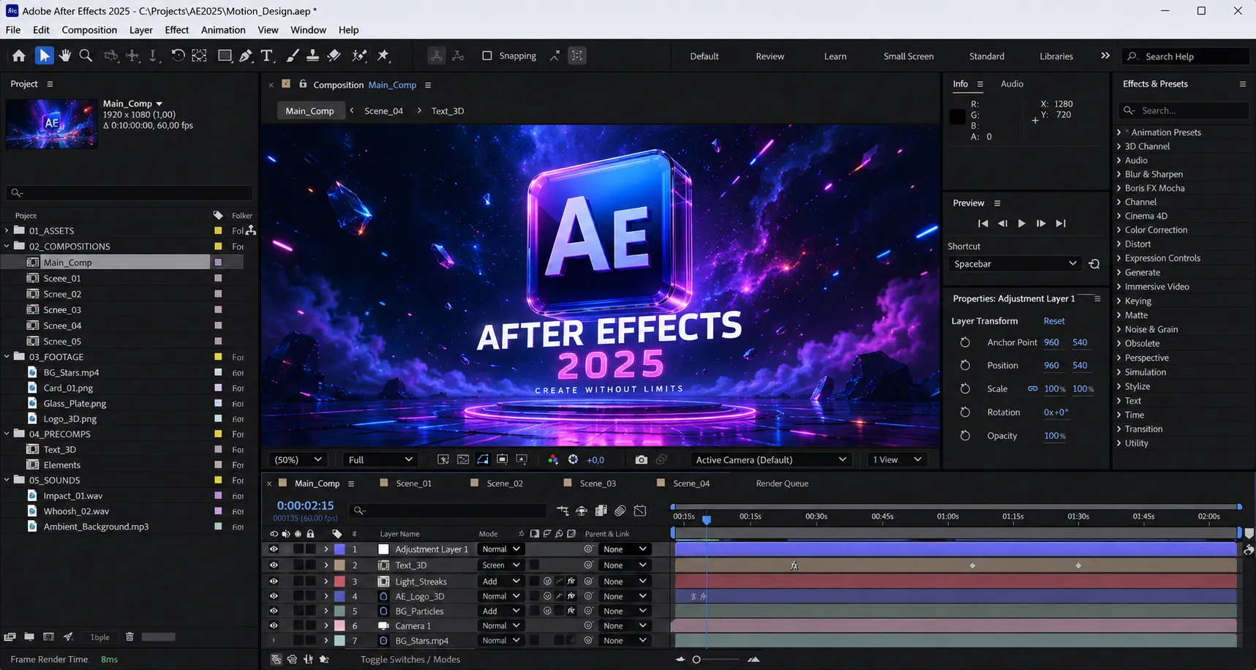This screenshot has height=670, width=1256.
Task: Click the stopwatch beside Position
Action: point(965,366)
